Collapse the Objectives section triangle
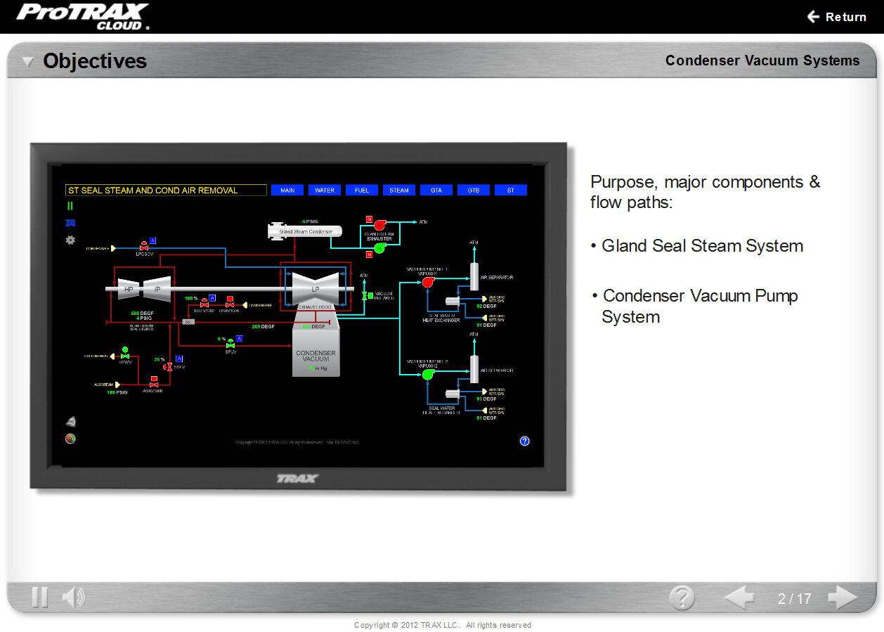Viewport: 884px width, 632px height. point(27,62)
